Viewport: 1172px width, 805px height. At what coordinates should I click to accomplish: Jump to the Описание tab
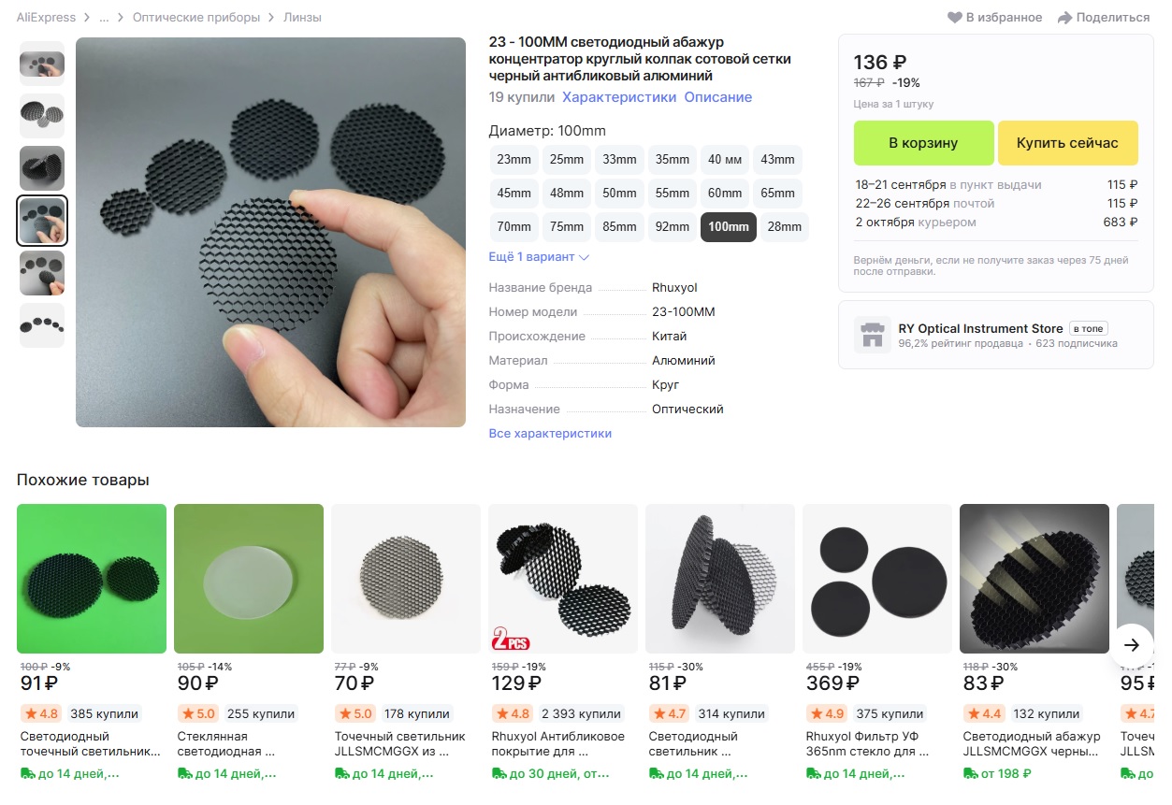[x=717, y=97]
